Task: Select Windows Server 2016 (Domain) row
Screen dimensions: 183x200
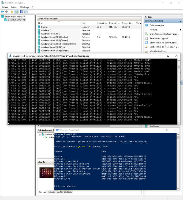Action: [x=89, y=41]
